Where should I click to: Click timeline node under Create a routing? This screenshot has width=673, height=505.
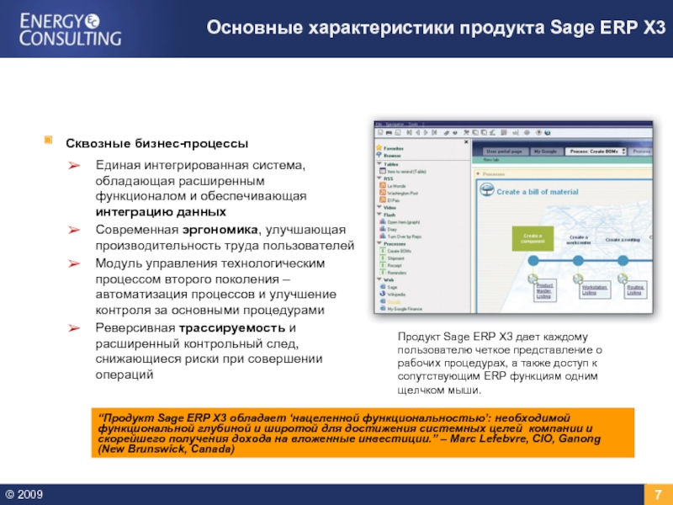[623, 260]
